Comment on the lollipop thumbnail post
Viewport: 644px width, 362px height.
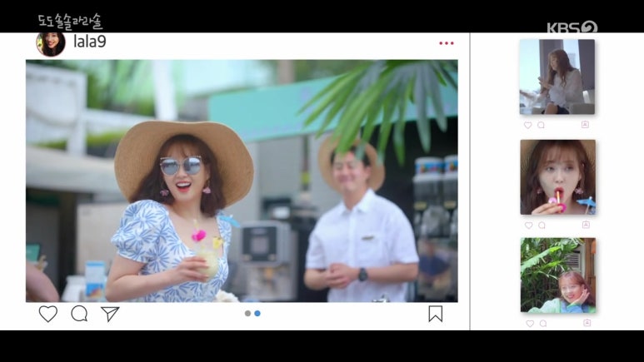pos(542,226)
